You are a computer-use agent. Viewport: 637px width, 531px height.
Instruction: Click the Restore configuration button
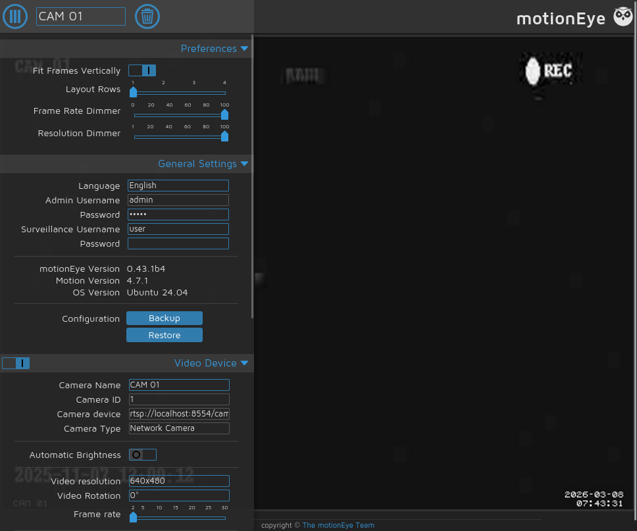(165, 335)
